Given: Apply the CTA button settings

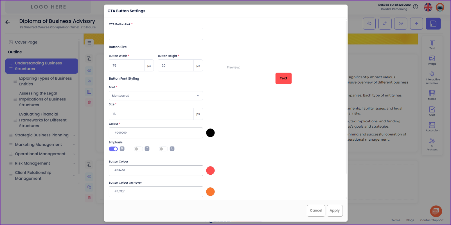Looking at the screenshot, I should click(334, 211).
